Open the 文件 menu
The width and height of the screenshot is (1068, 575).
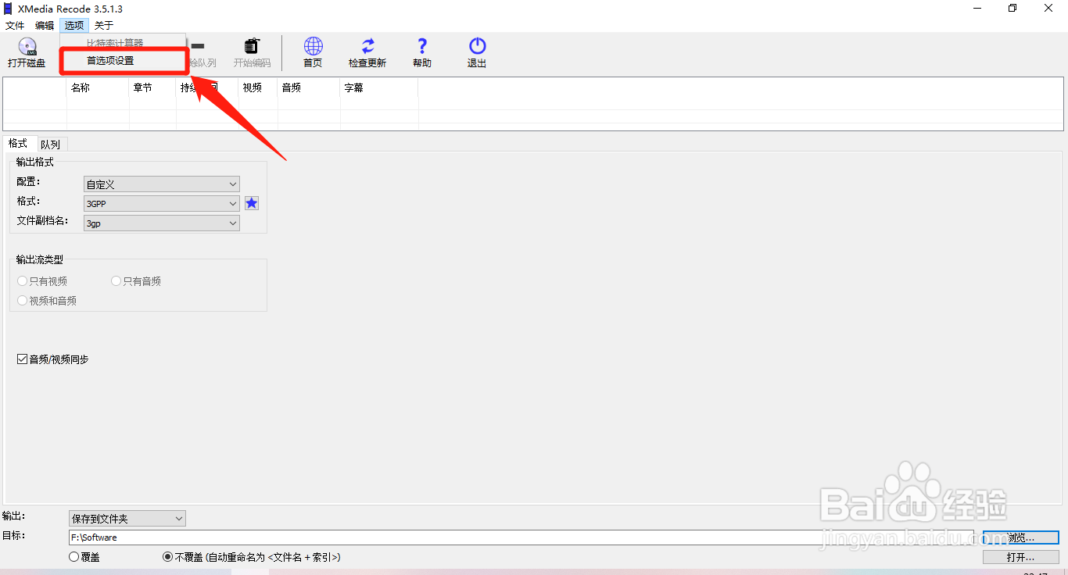[x=15, y=26]
